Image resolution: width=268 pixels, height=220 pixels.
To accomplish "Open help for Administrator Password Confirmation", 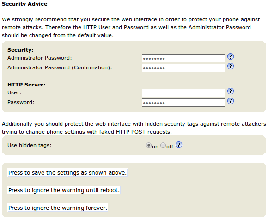I will coord(231,66).
